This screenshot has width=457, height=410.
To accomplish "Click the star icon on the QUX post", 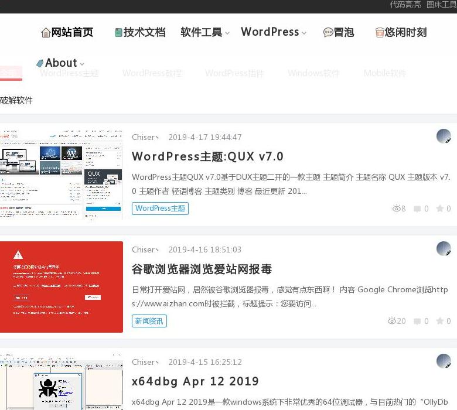I will click(x=440, y=209).
